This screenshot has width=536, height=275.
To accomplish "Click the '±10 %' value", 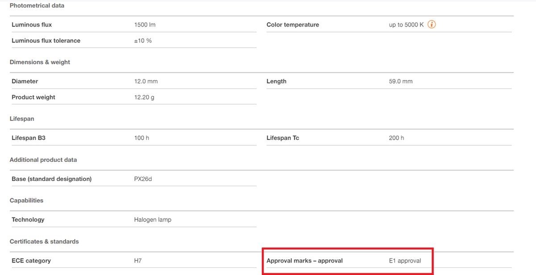I will point(143,41).
